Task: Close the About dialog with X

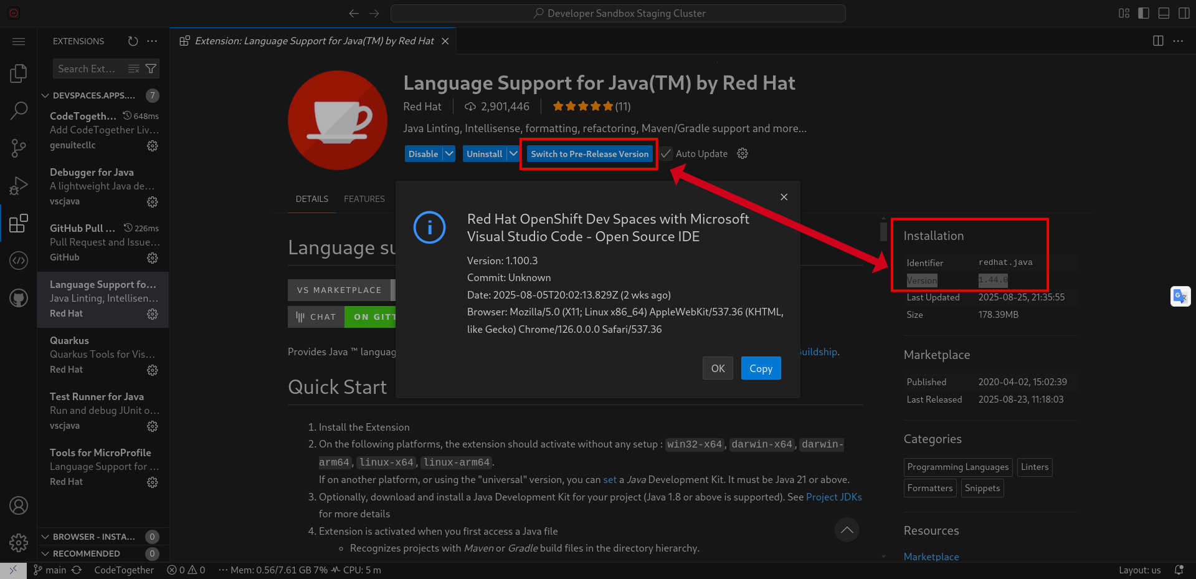Action: [784, 197]
